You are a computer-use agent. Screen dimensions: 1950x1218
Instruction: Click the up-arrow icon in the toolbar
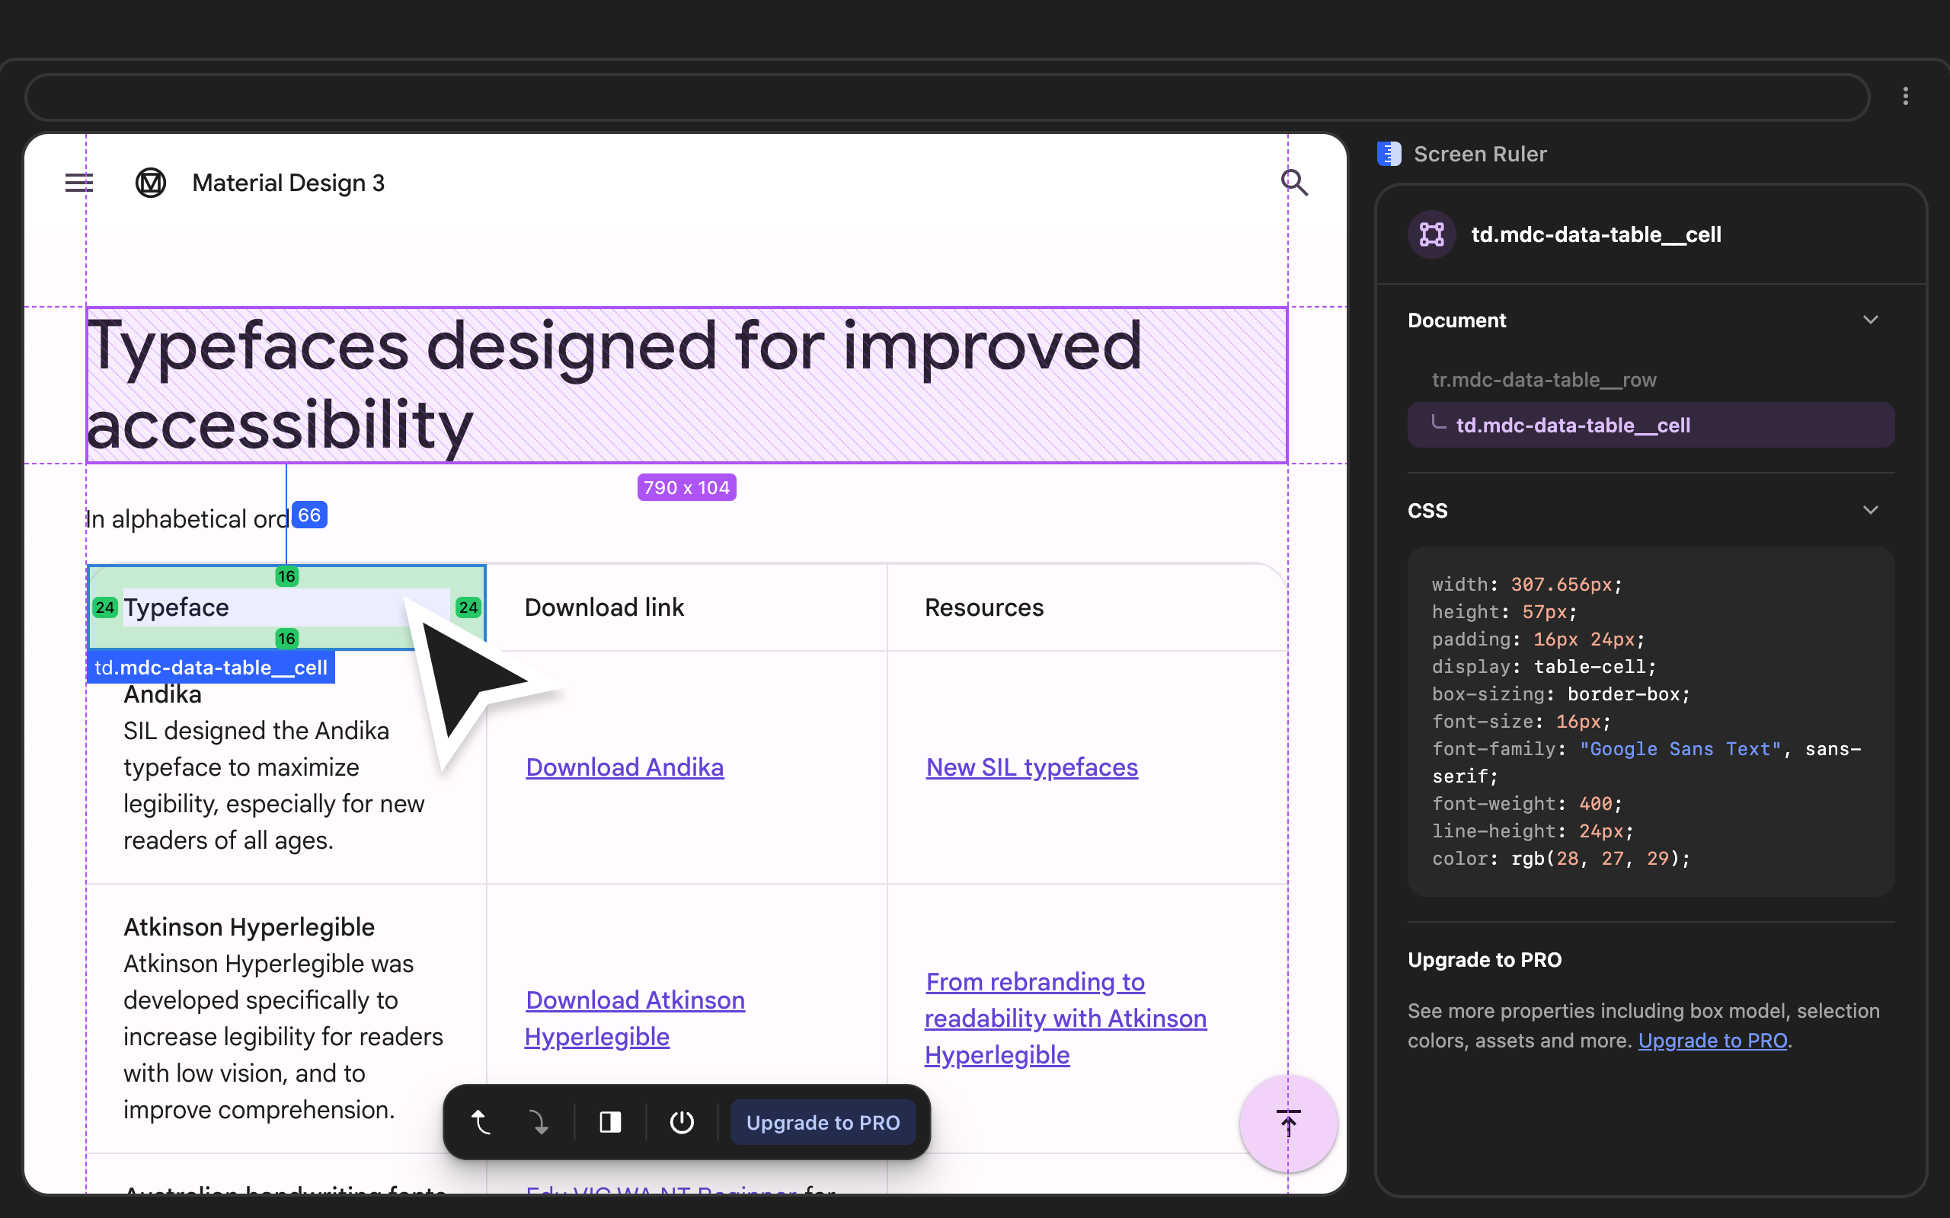[481, 1122]
